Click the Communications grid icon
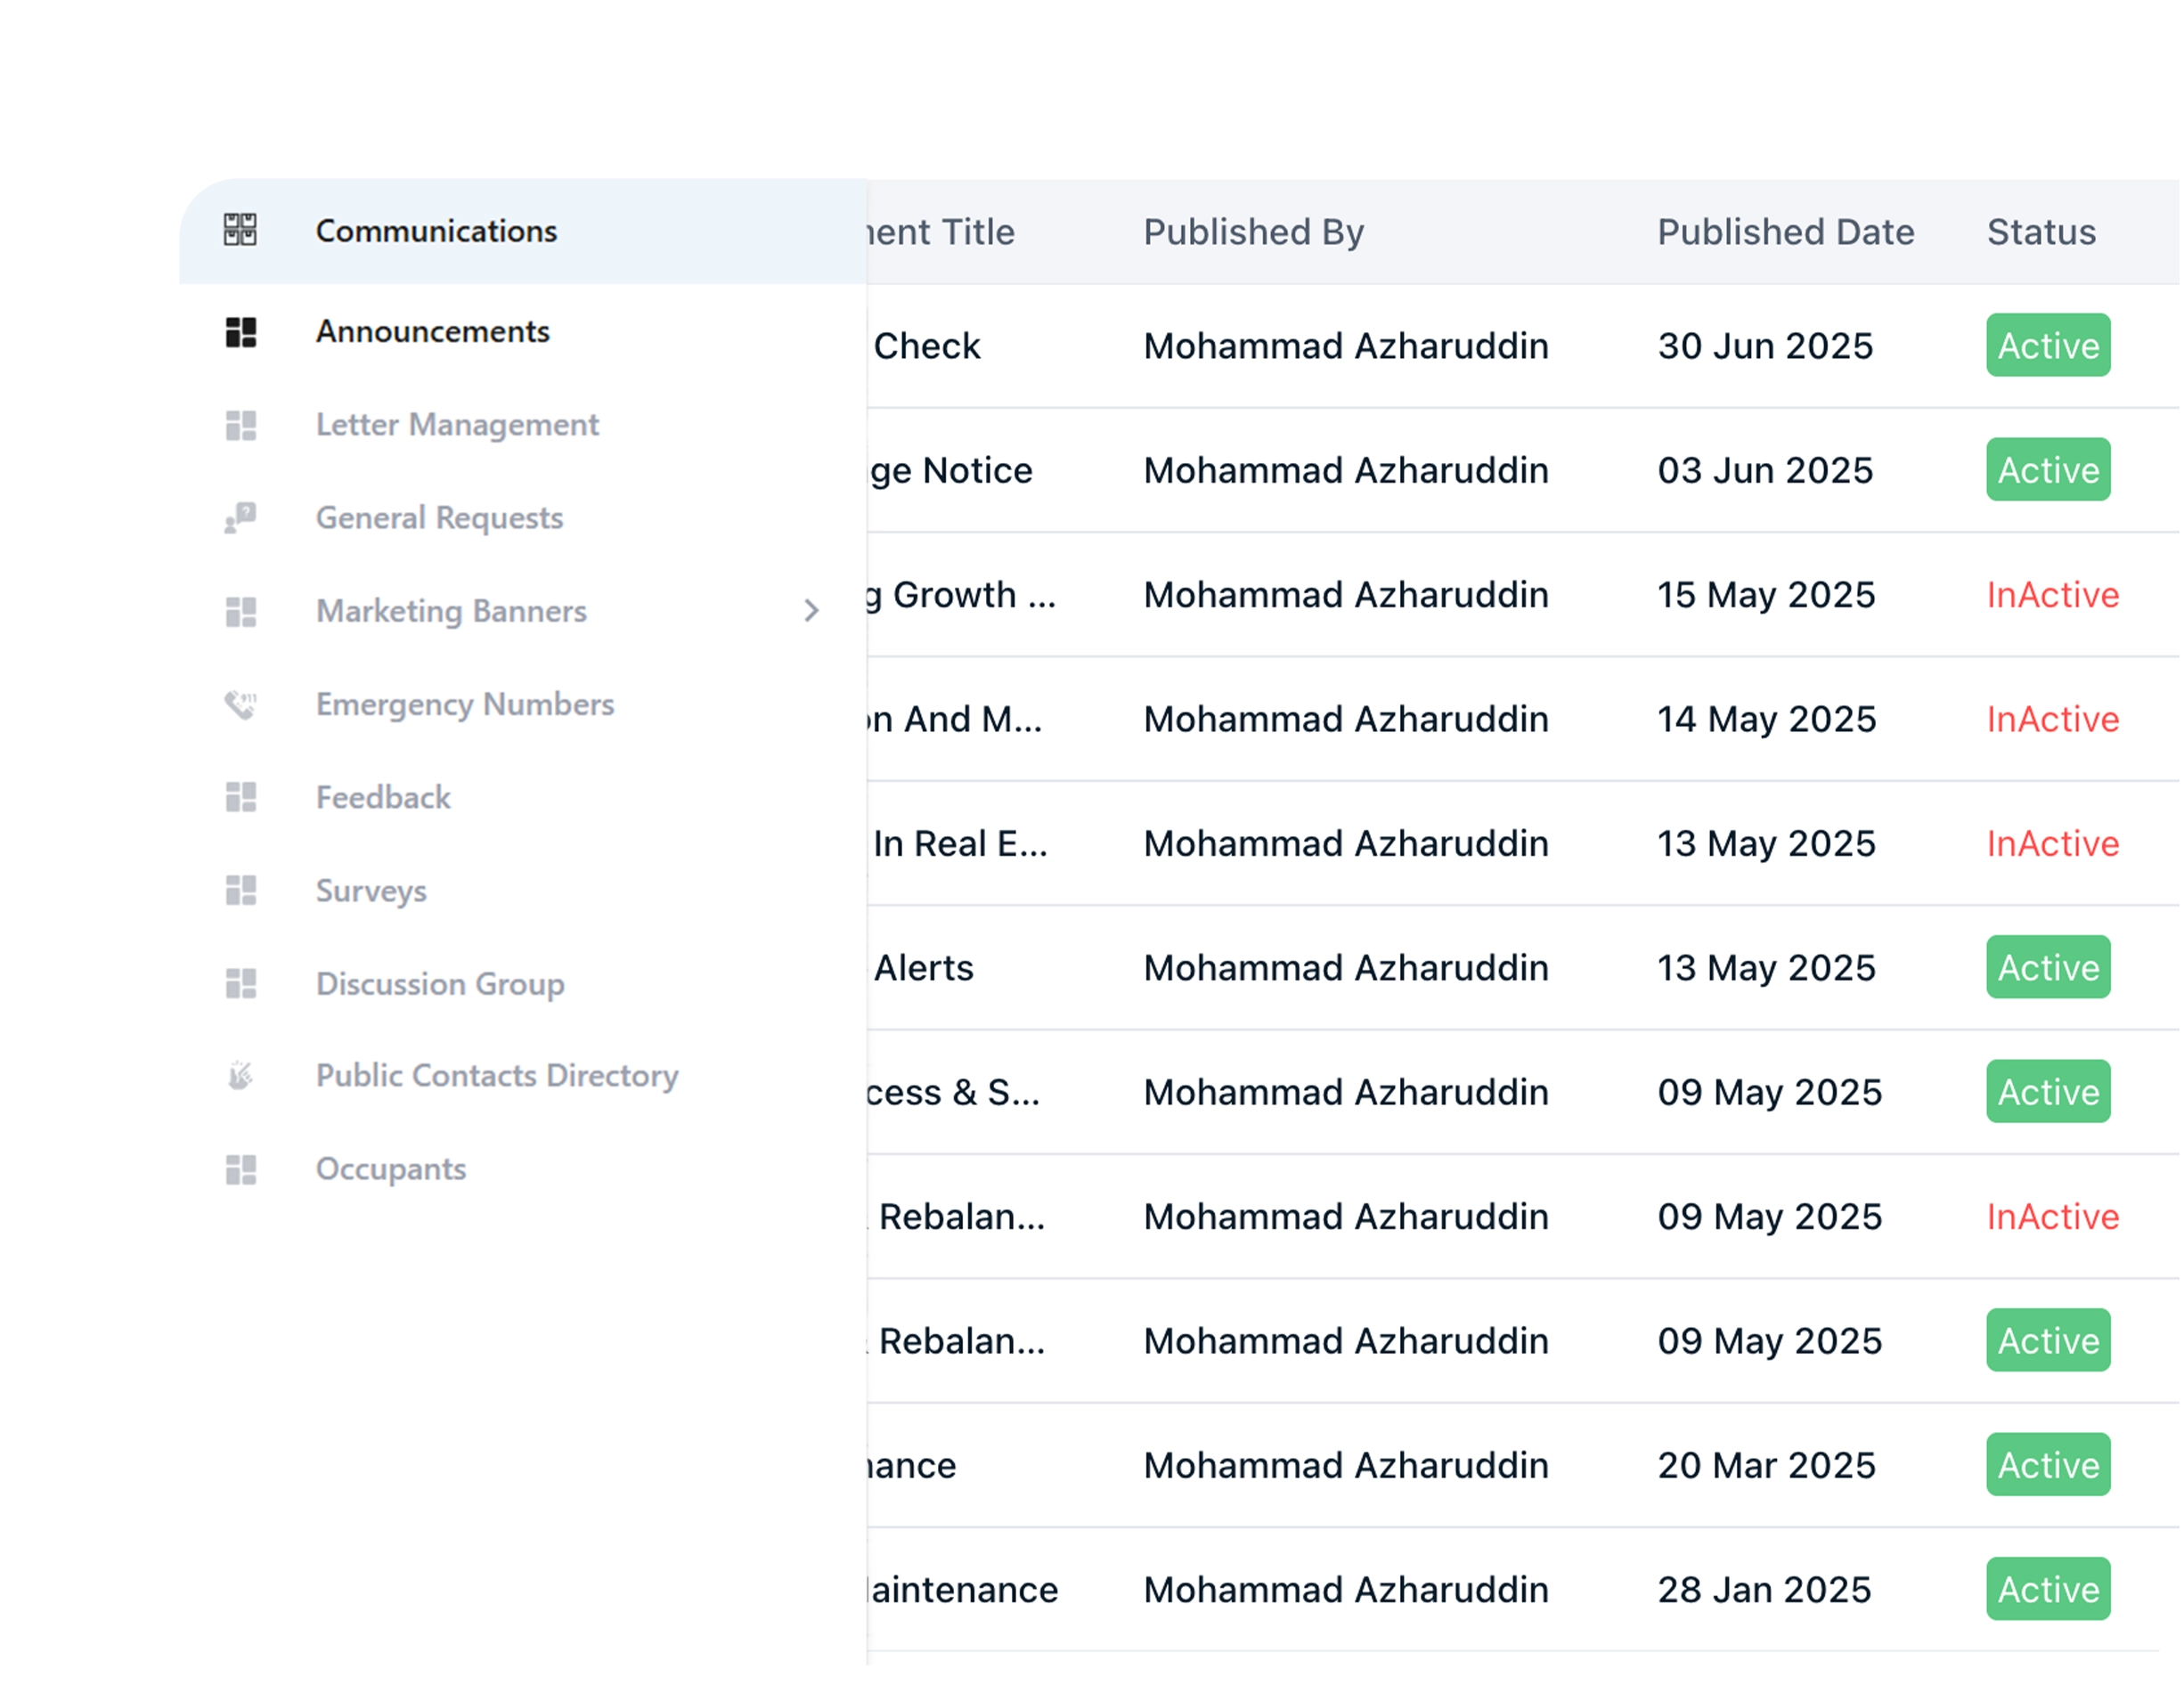 pos(240,230)
